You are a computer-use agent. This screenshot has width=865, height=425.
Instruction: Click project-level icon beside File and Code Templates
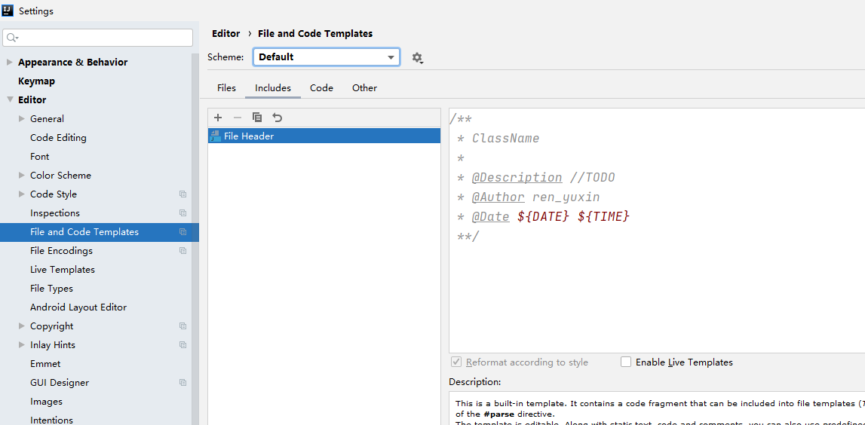[x=183, y=232]
